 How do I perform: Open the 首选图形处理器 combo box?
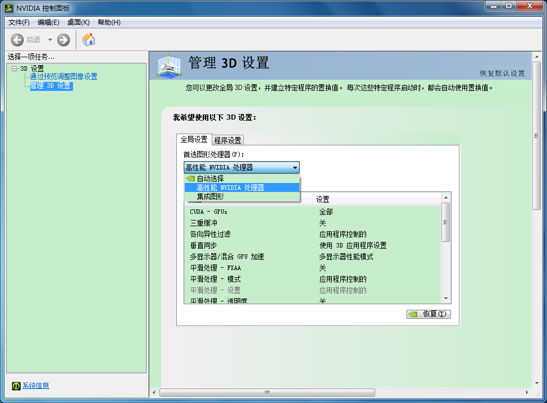click(x=241, y=167)
